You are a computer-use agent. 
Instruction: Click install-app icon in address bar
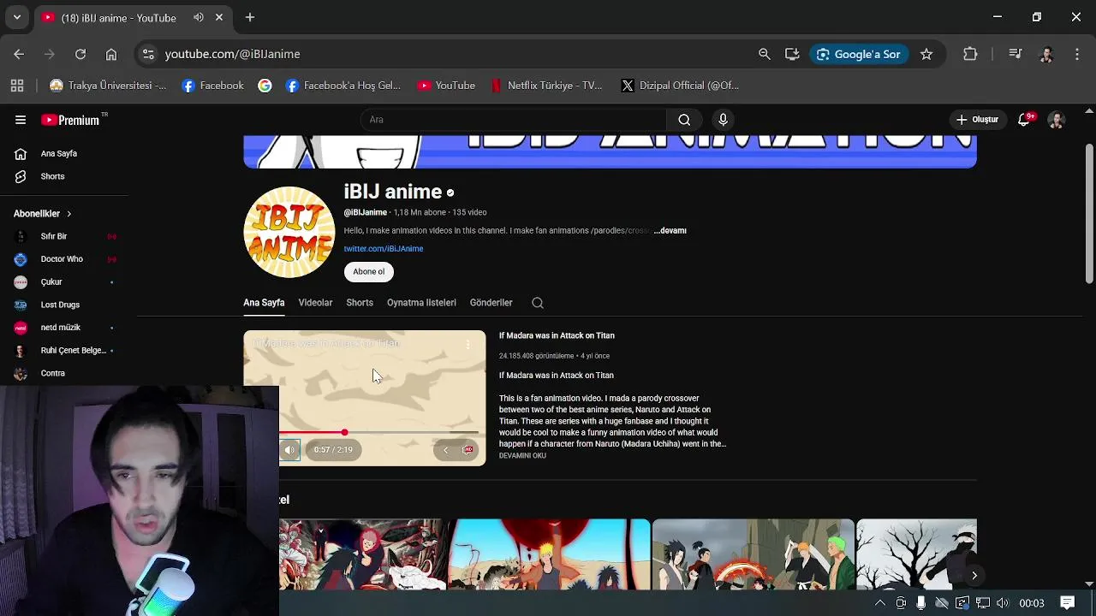[x=792, y=54]
